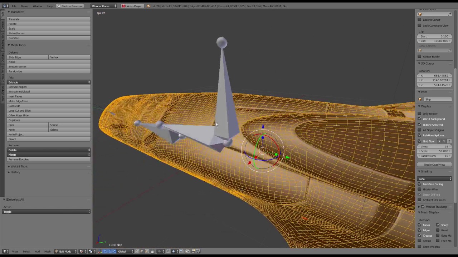
Task: Toggle Outline Selected checkbox
Action: (x=419, y=125)
